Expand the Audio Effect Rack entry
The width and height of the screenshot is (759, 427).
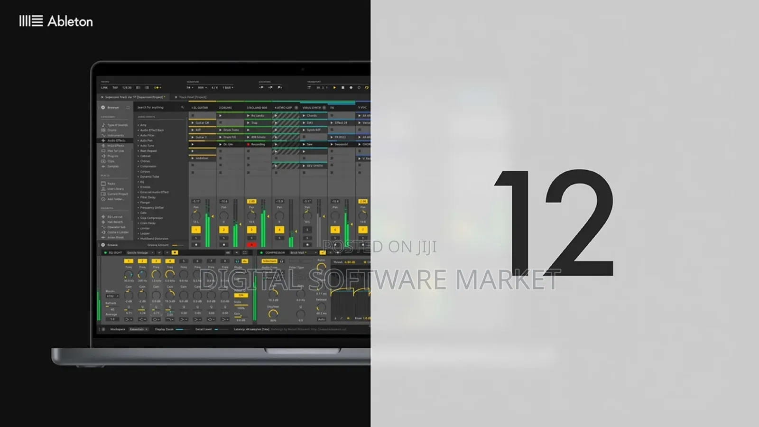click(x=139, y=130)
